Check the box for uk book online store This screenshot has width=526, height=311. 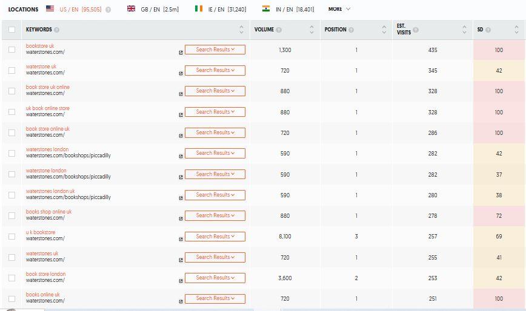(12, 112)
